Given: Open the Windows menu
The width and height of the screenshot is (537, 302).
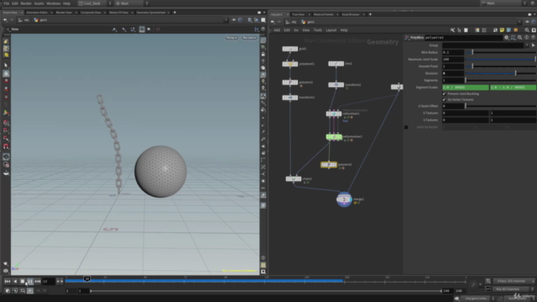Looking at the screenshot, I should 53,3.
